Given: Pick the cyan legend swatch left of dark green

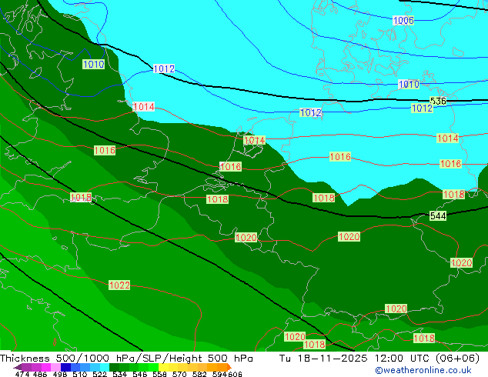Looking at the screenshot, I should tap(105, 367).
